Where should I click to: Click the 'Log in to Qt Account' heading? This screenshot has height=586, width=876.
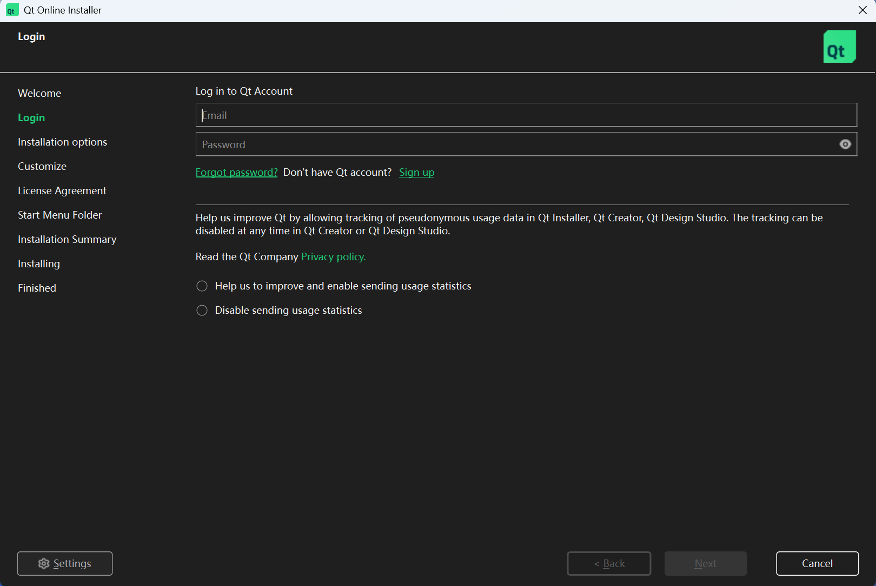point(244,91)
